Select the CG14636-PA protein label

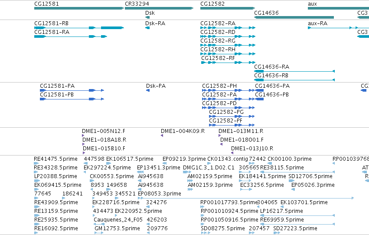[272, 86]
